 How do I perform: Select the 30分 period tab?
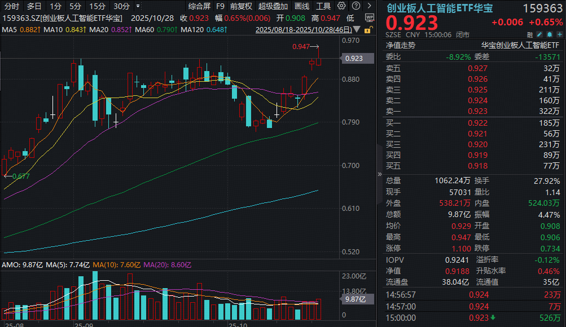pos(121,6)
